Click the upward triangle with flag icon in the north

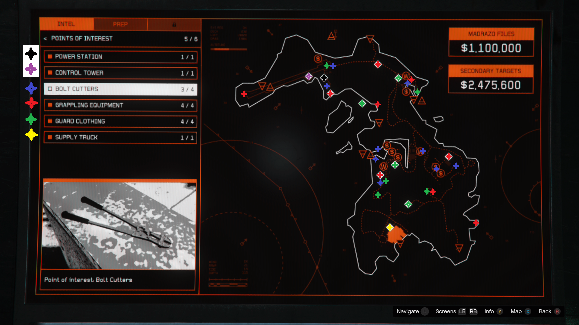332,36
